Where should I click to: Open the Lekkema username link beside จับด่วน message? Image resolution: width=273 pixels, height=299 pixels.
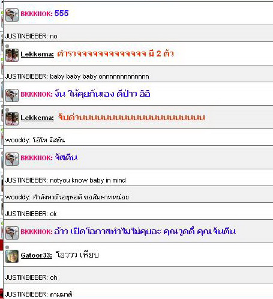(37, 118)
